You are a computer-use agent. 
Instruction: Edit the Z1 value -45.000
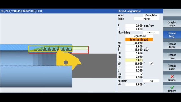tap(134, 50)
